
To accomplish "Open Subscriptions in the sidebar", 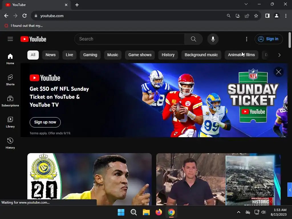I will [x=10, y=101].
